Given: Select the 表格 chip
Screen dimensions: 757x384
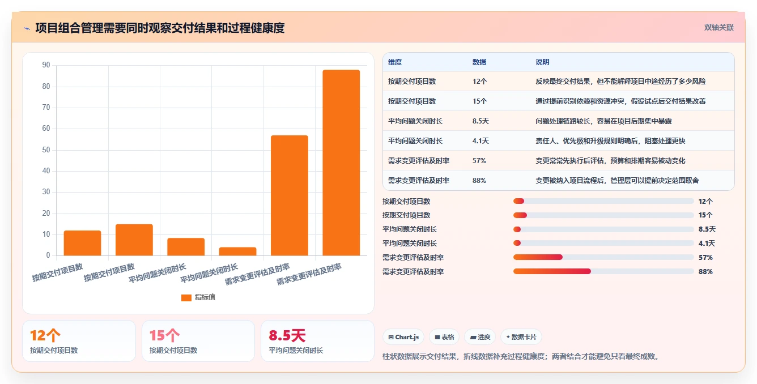Looking at the screenshot, I should [444, 337].
